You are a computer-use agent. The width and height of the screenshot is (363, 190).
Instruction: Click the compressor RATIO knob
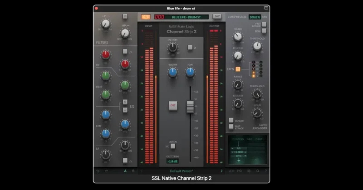237,37
